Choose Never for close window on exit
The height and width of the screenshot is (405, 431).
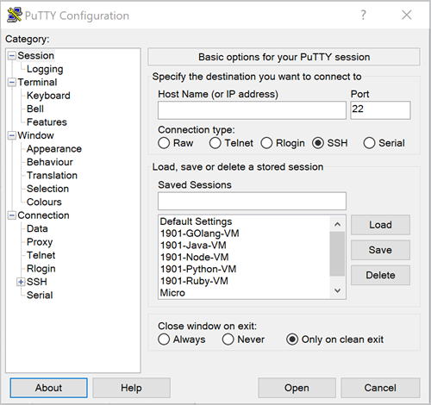228,340
